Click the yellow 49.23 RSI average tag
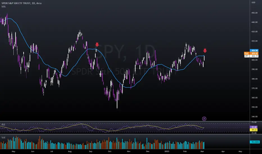 (254, 130)
